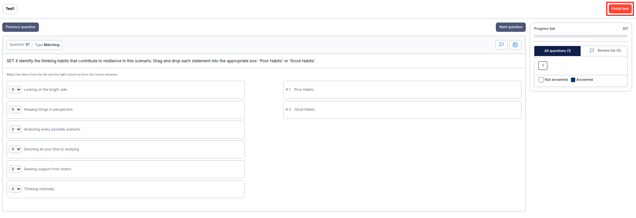Go back to the Previous question
This screenshot has height=218, width=636.
point(21,27)
